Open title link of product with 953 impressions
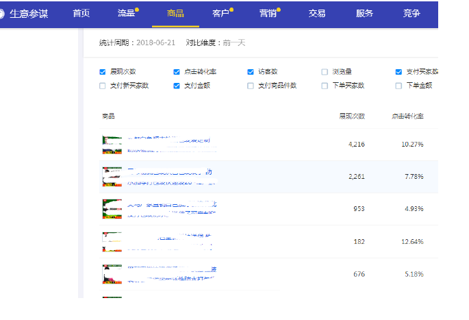Viewport: 469px width, 320px height. (x=171, y=204)
